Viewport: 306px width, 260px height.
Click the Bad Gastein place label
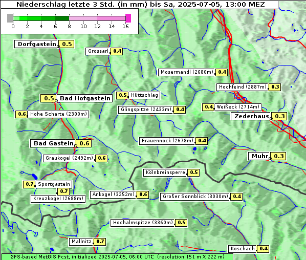click(x=53, y=143)
